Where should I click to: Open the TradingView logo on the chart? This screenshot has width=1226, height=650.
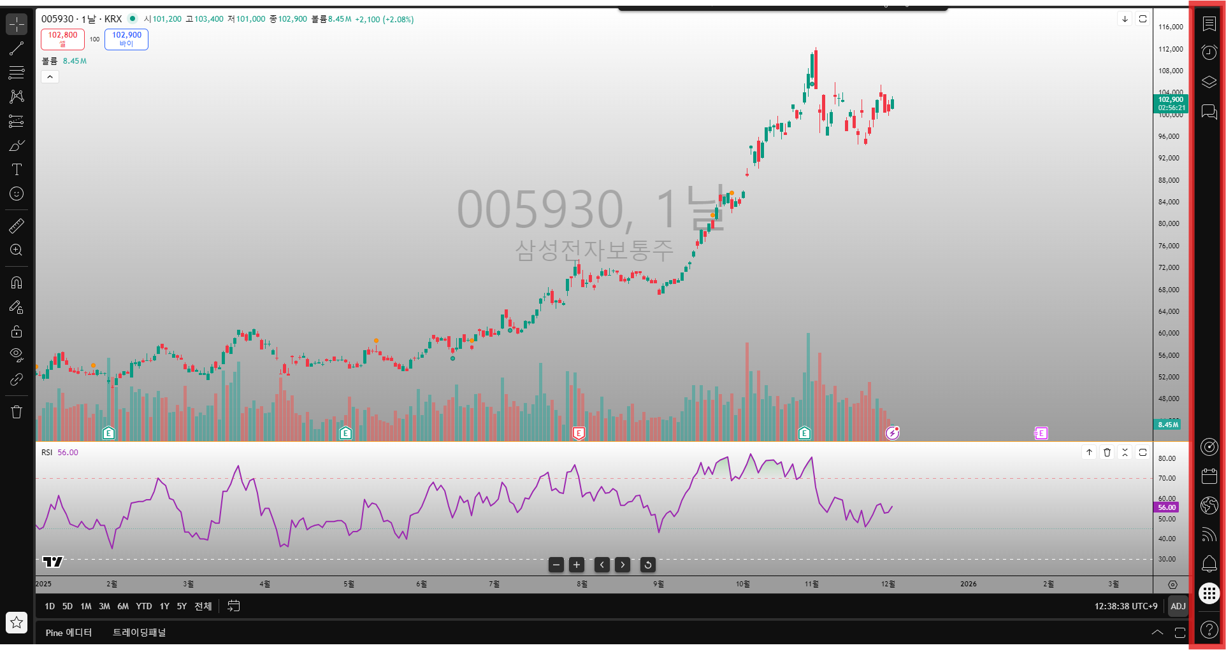(53, 562)
